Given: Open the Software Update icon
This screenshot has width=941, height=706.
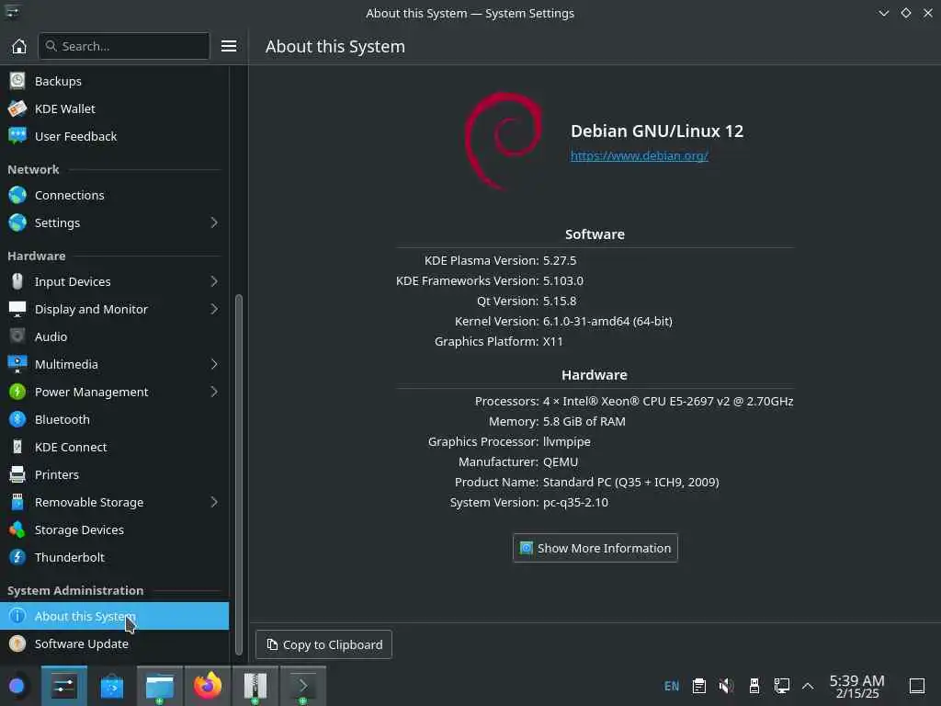Looking at the screenshot, I should point(17,643).
